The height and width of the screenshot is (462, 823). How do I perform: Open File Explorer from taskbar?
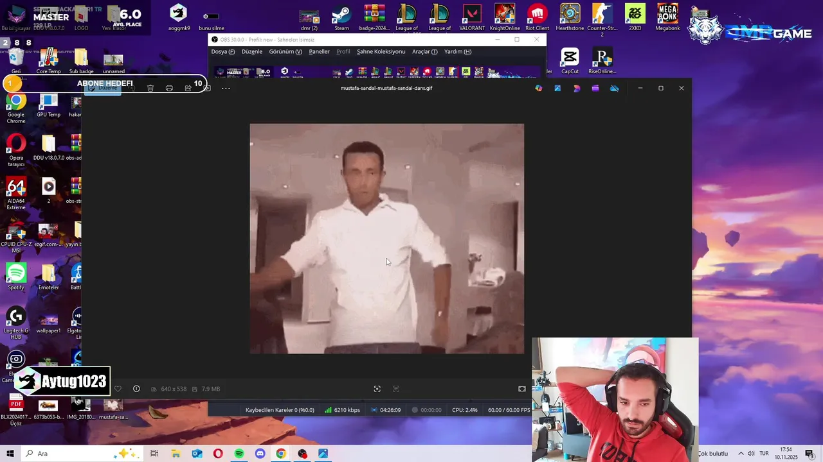pyautogui.click(x=176, y=454)
